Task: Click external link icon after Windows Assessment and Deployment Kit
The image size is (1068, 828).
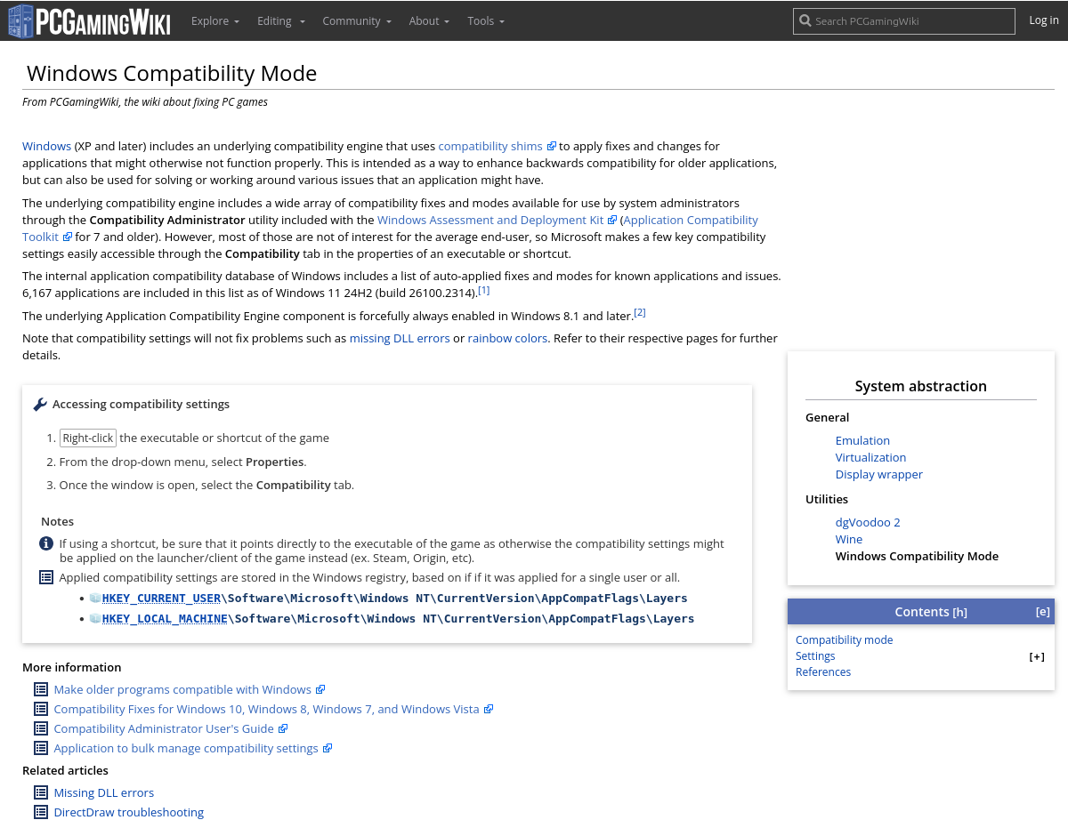Action: click(612, 220)
